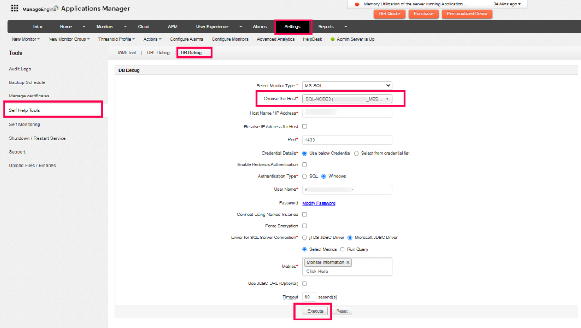Open the Settings tab

point(292,27)
